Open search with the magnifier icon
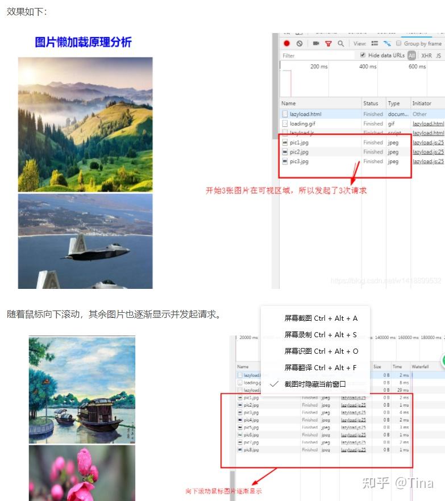The height and width of the screenshot is (501, 445). (341, 43)
